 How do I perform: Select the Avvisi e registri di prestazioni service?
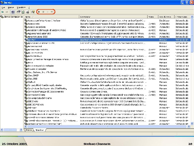pyautogui.click(x=41, y=66)
